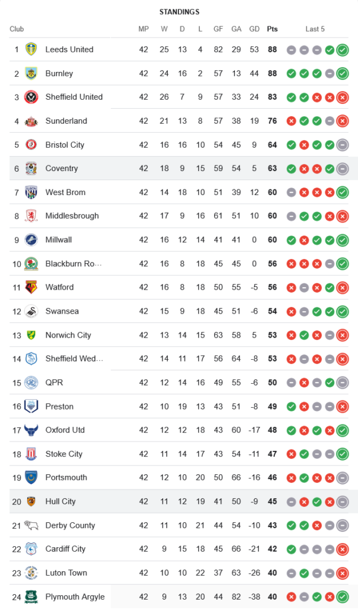
Task: Click Coventry's latest gray result circle
Action: (x=343, y=169)
